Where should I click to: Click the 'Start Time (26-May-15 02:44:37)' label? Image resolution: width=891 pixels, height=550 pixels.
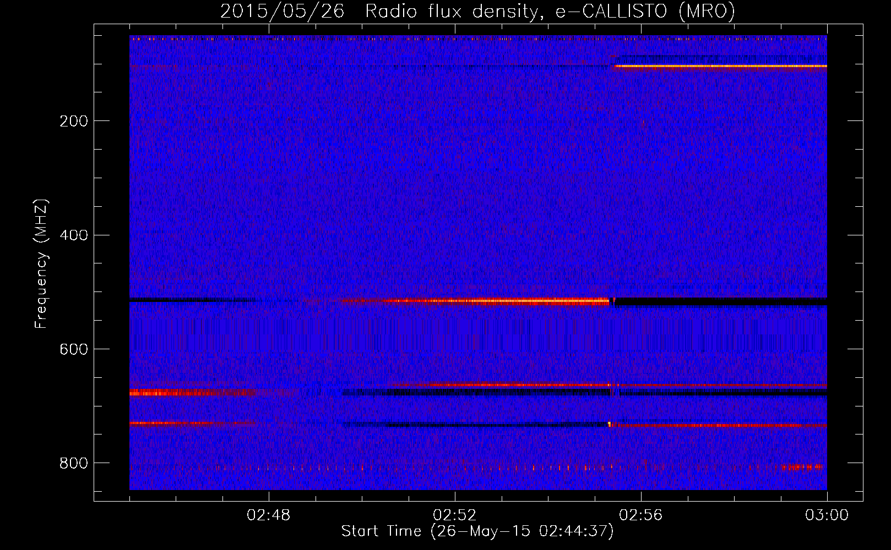pyautogui.click(x=477, y=531)
